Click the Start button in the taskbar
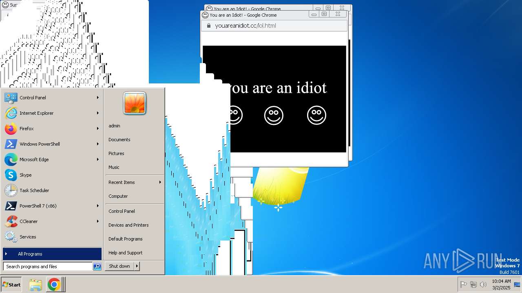The height and width of the screenshot is (293, 522). [x=11, y=285]
